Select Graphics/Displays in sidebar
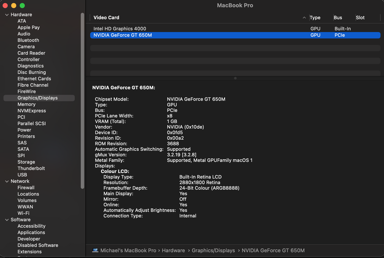This screenshot has width=384, height=258. pos(39,98)
